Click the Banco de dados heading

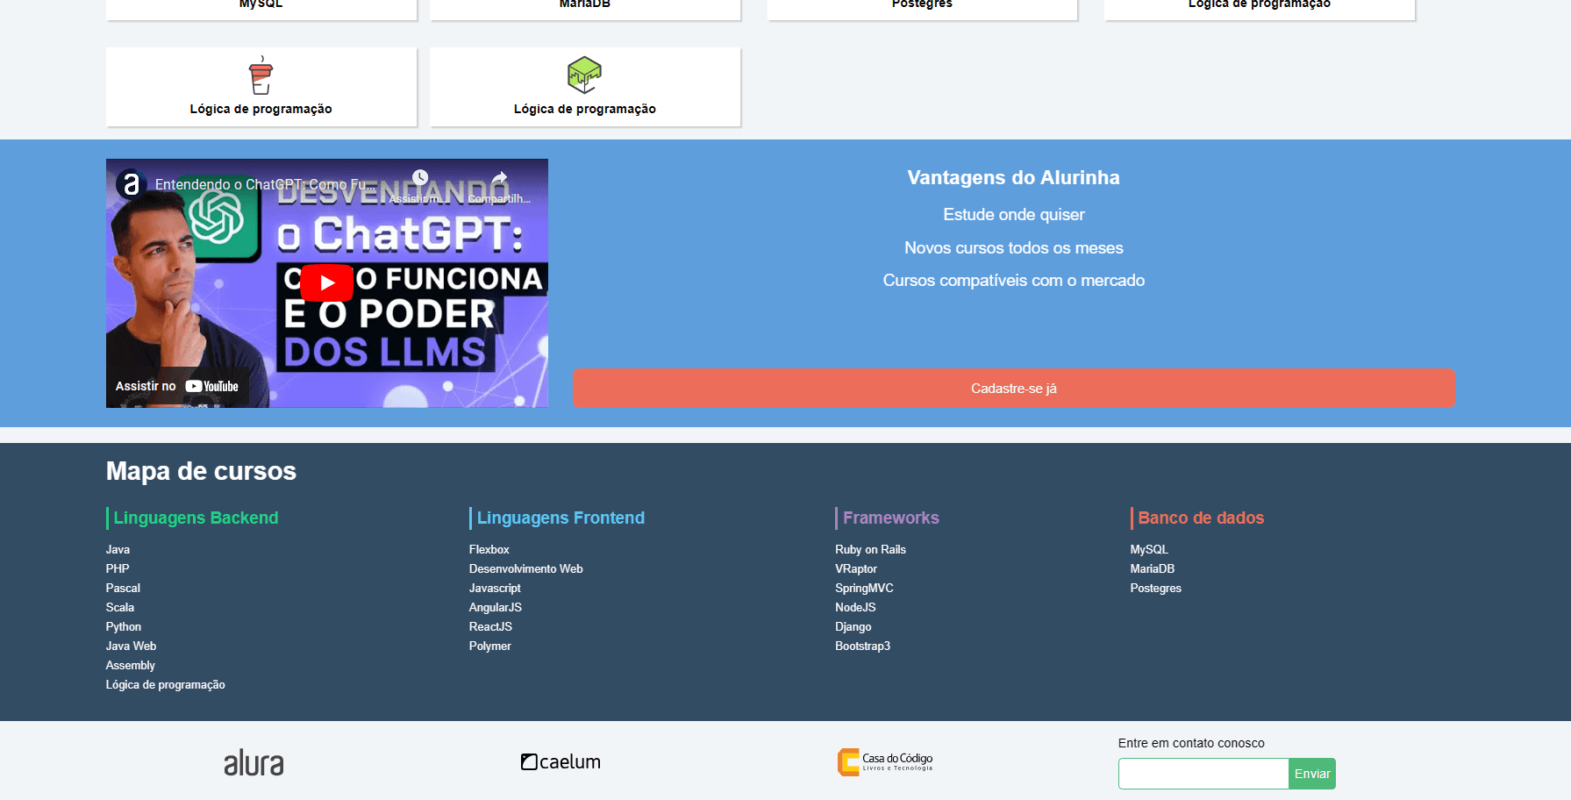click(1201, 518)
